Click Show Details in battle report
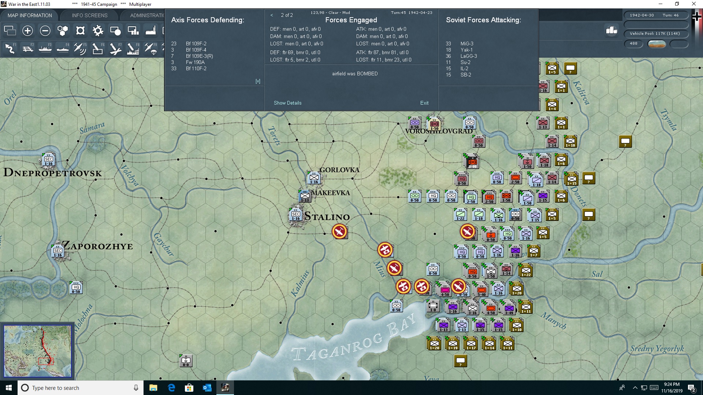 coord(288,103)
